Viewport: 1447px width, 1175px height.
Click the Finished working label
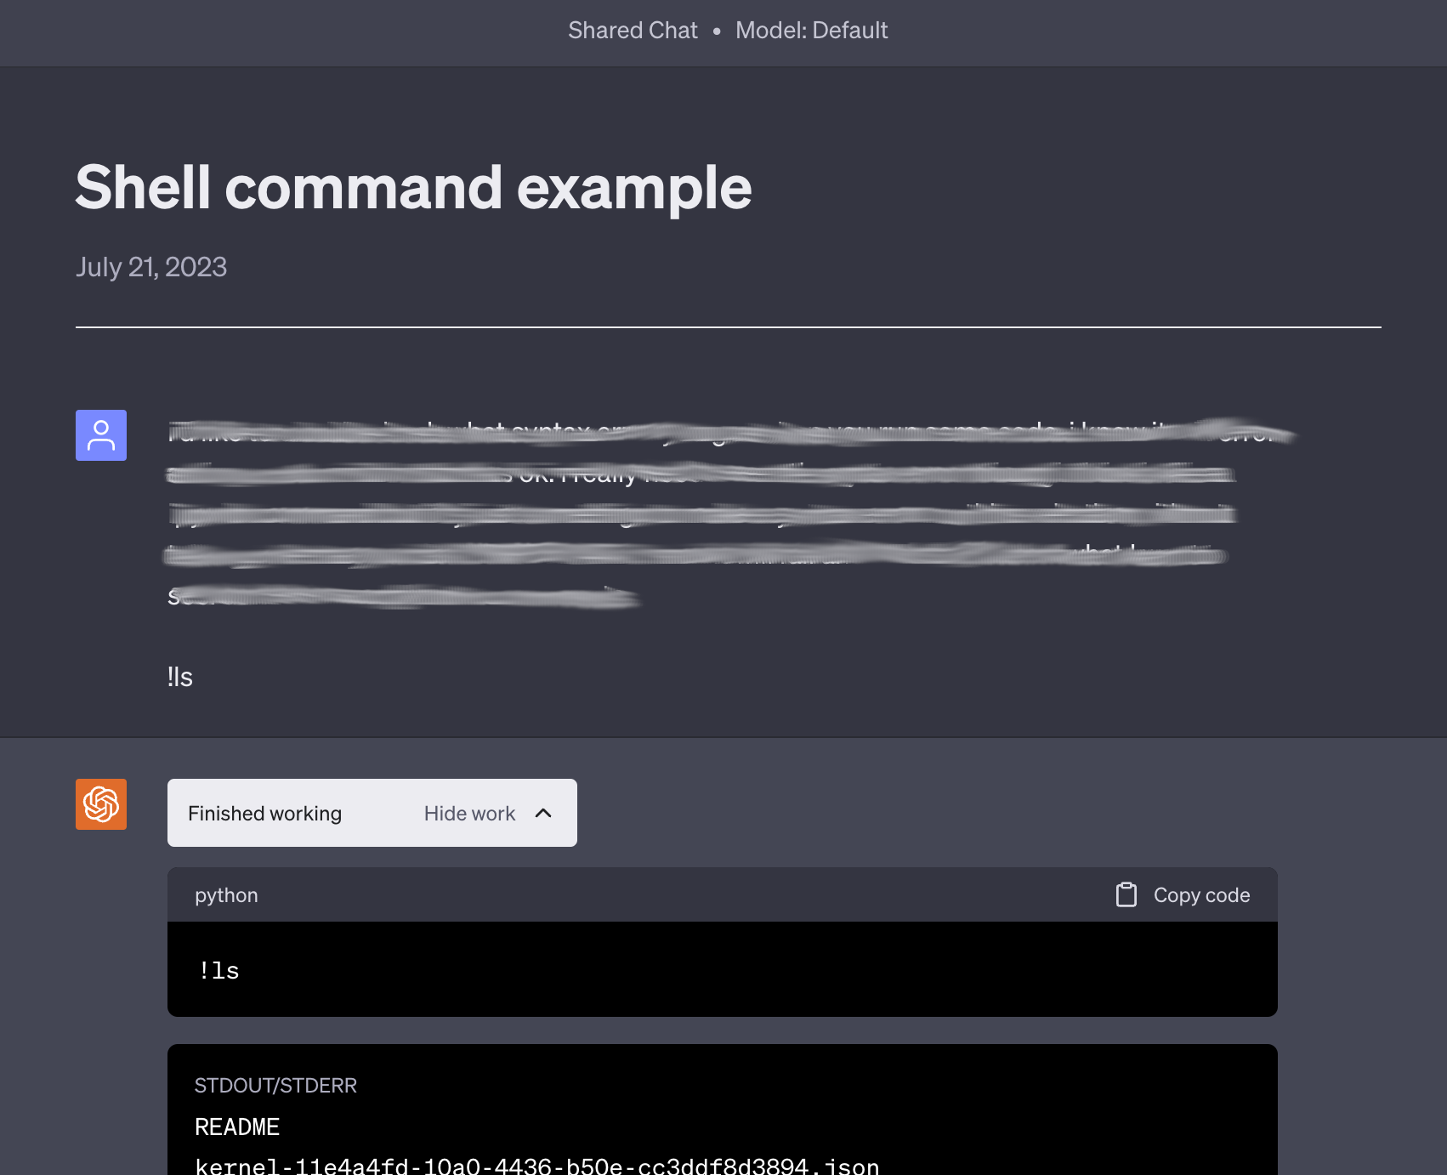pyautogui.click(x=264, y=814)
